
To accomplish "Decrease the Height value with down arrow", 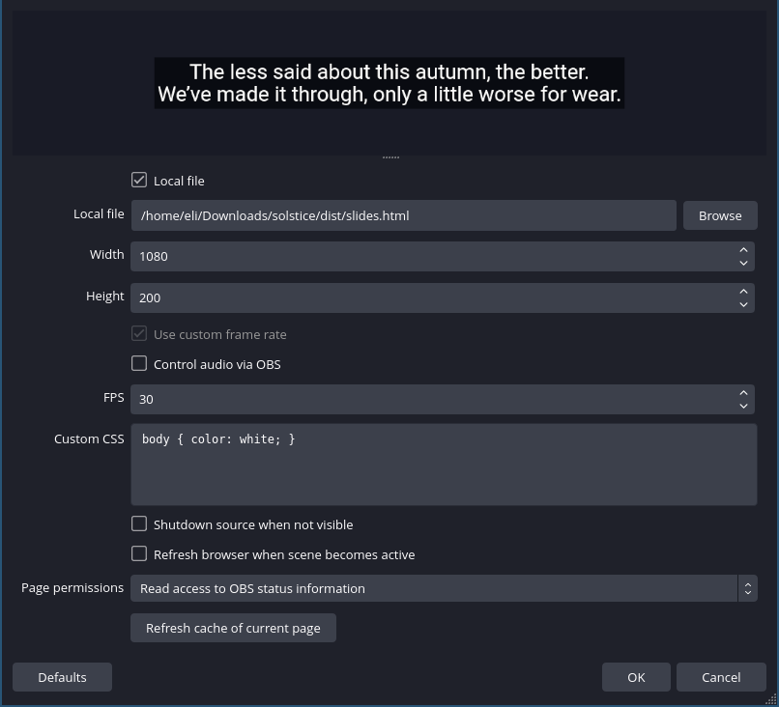I will point(743,305).
